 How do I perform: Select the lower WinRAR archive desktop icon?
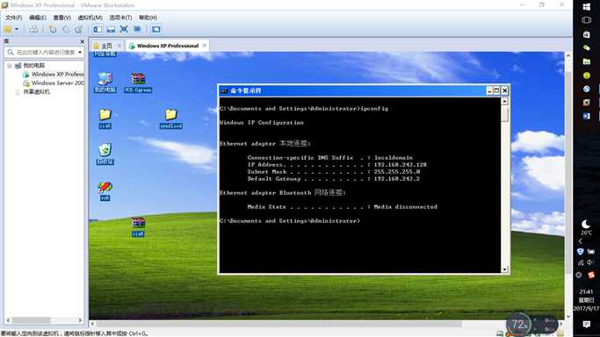tap(138, 227)
